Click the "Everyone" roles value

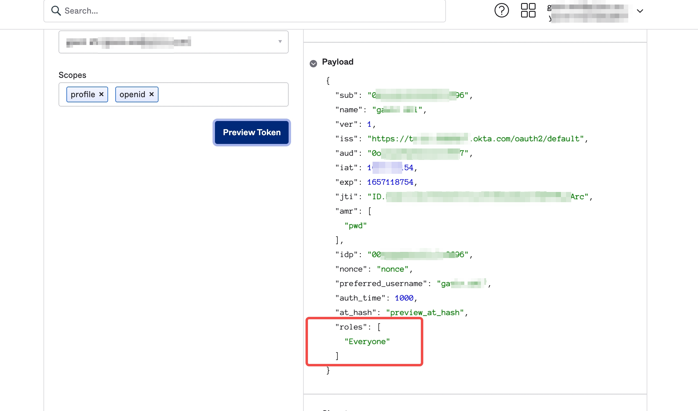tap(367, 342)
